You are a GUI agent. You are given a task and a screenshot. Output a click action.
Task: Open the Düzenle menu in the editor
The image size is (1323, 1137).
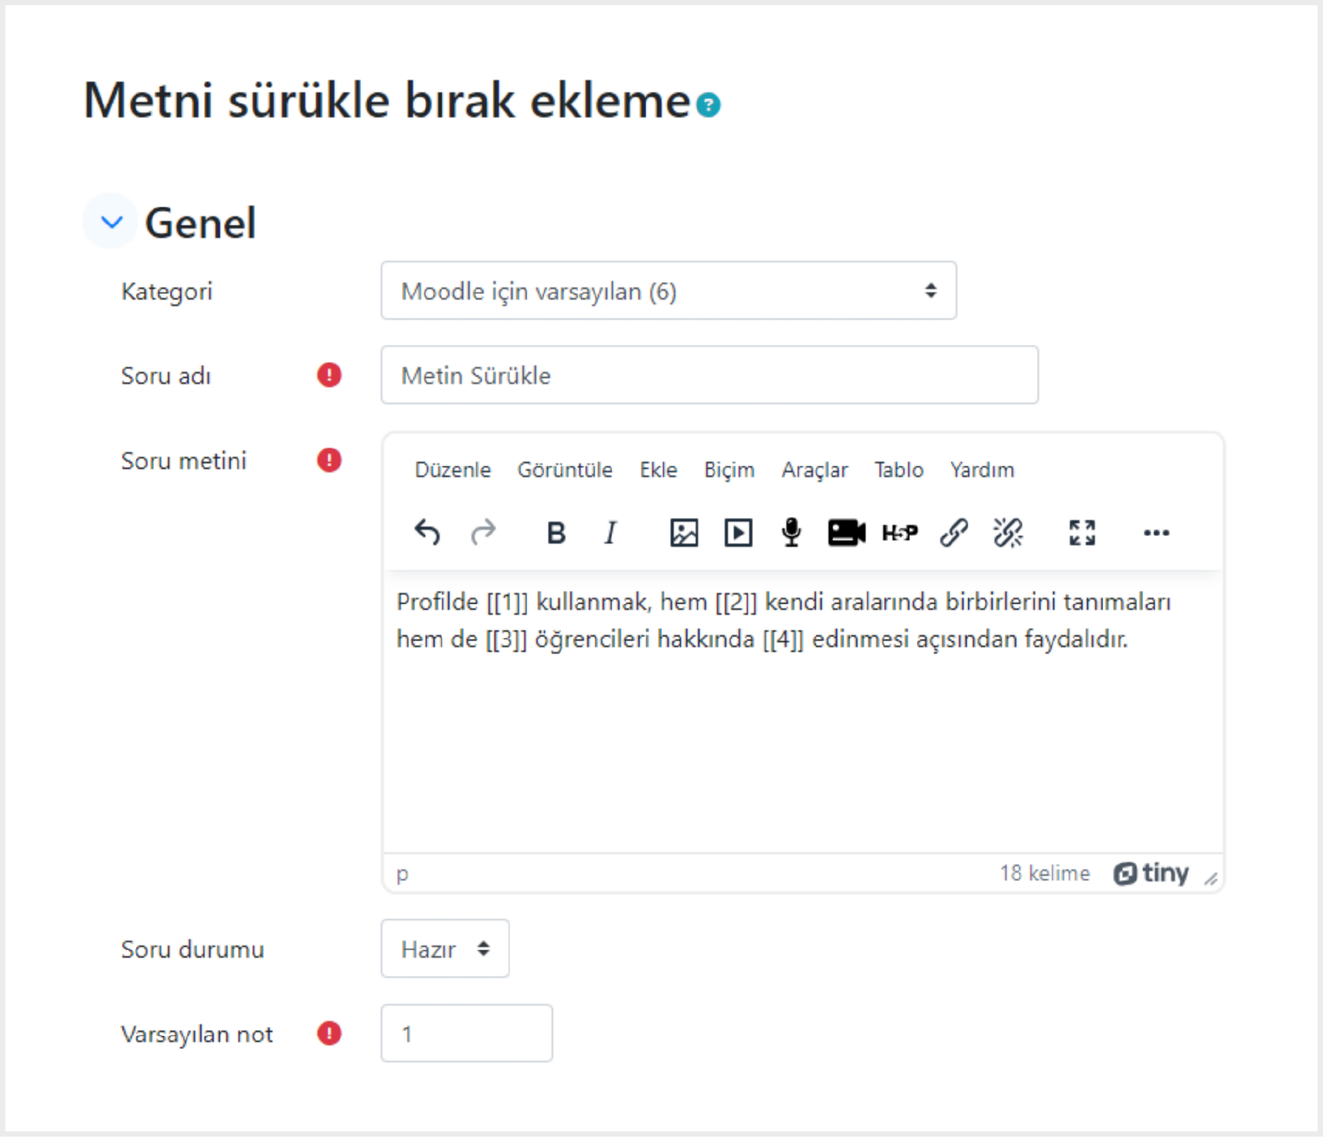(453, 470)
